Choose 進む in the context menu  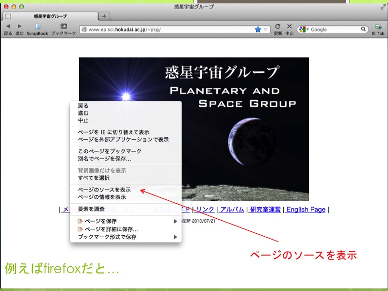pyautogui.click(x=126, y=113)
